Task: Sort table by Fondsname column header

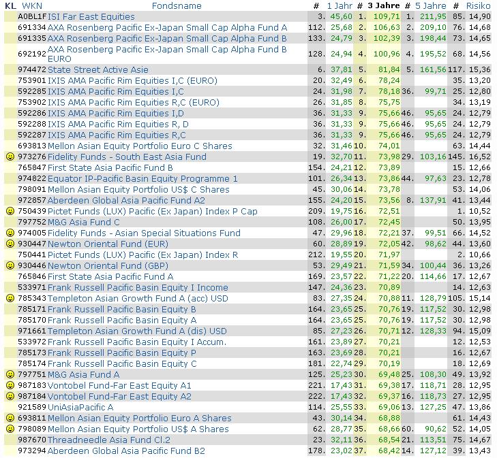Action: pyautogui.click(x=177, y=5)
